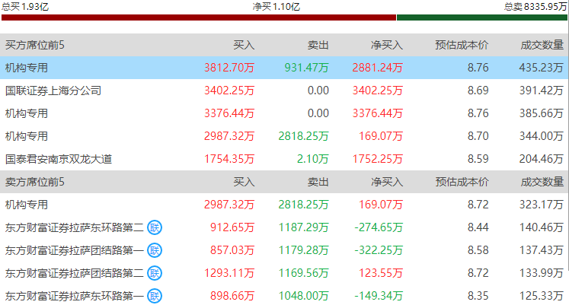This screenshot has height=305, width=569.
Task: Click the 预估成本价 header in buyer table
Action: click(462, 45)
